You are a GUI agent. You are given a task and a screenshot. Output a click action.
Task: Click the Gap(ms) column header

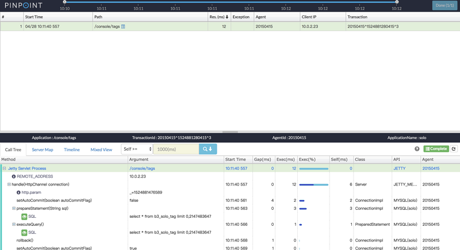click(263, 159)
